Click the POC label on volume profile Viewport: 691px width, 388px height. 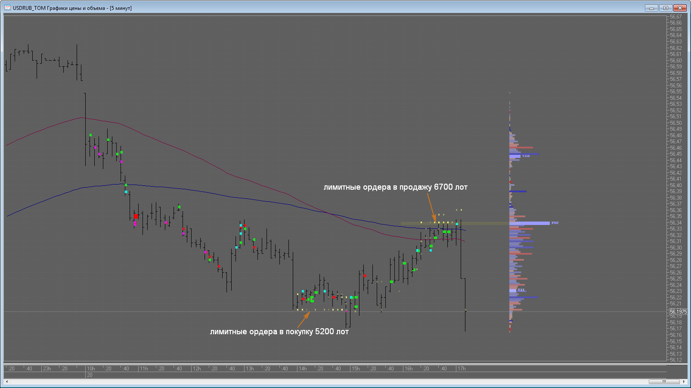tap(555, 223)
